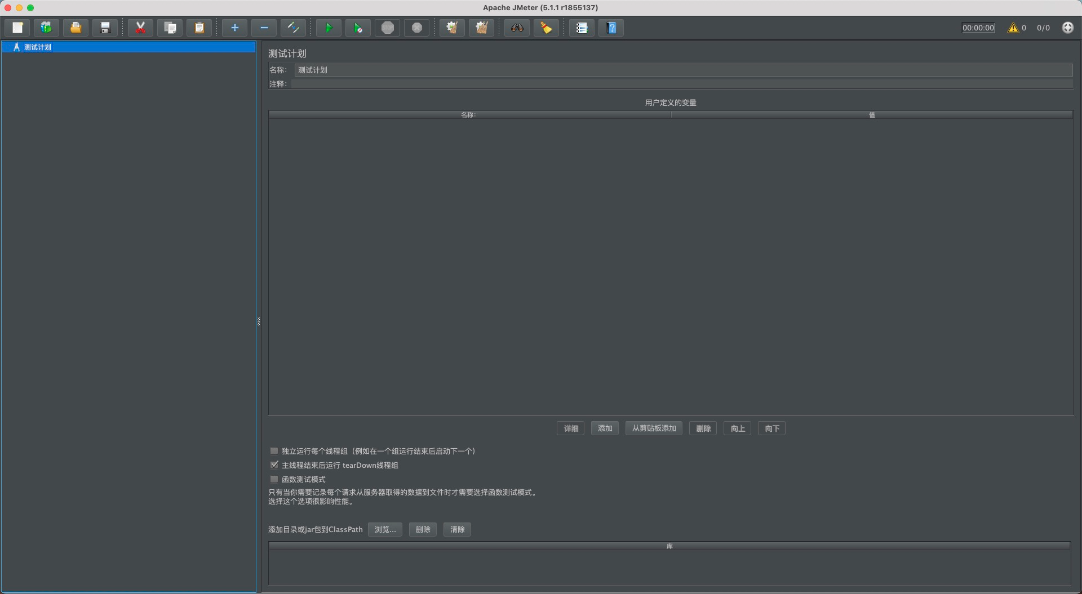The width and height of the screenshot is (1082, 594).
Task: Enable 函数测试模式 checkbox
Action: (274, 479)
